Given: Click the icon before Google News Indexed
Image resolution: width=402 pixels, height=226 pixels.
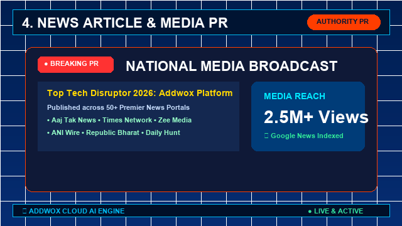Looking at the screenshot, I should (x=266, y=136).
